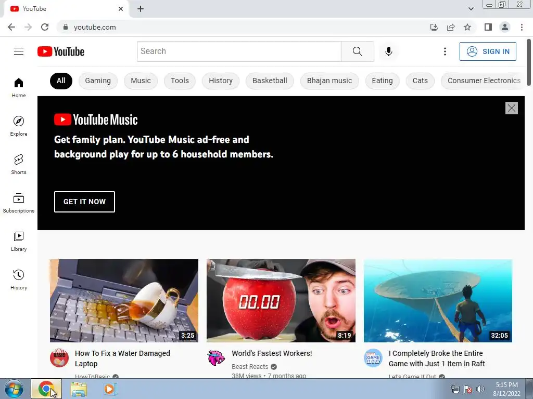
Task: Close the YouTube tab
Action: coord(121,9)
